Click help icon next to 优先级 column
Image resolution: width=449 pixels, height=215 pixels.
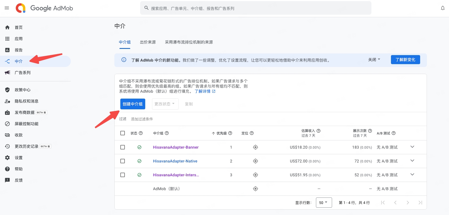coord(230,133)
